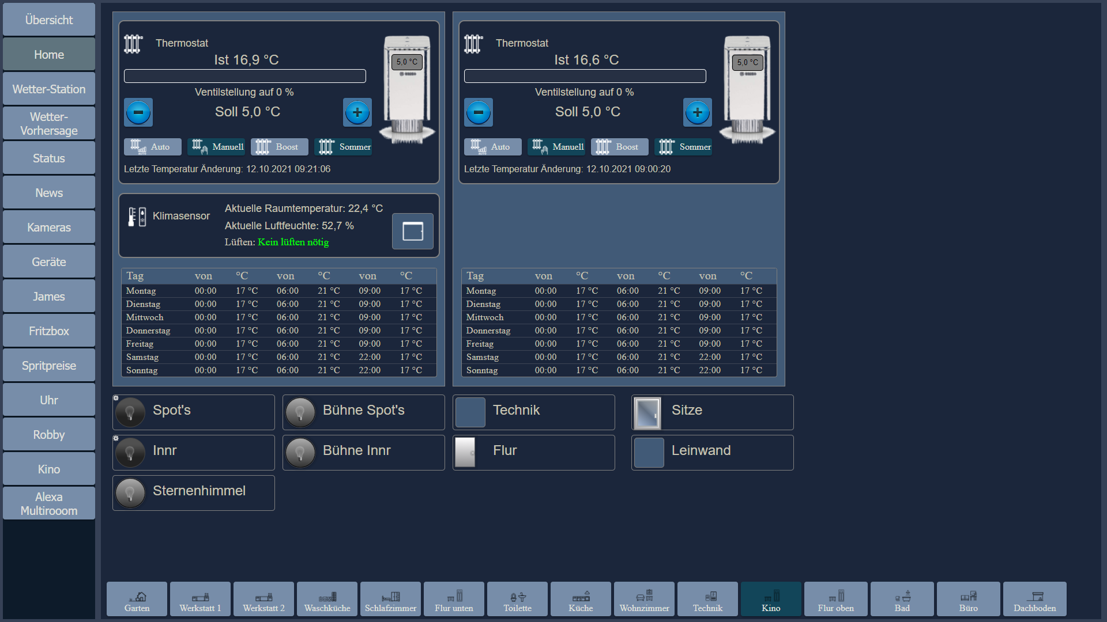Open the News page

point(49,192)
